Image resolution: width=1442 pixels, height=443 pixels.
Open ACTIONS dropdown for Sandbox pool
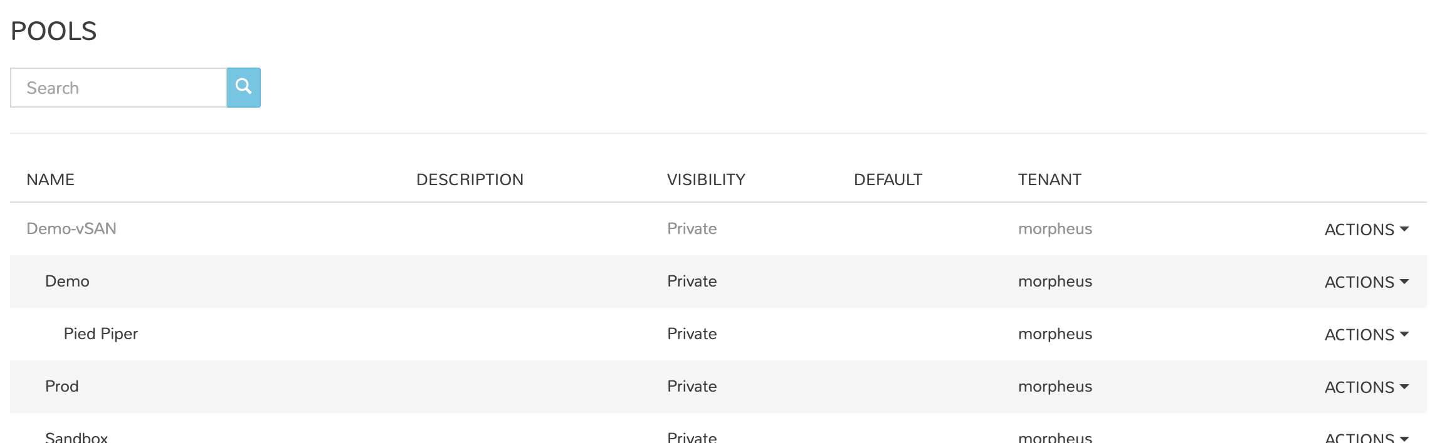1366,437
